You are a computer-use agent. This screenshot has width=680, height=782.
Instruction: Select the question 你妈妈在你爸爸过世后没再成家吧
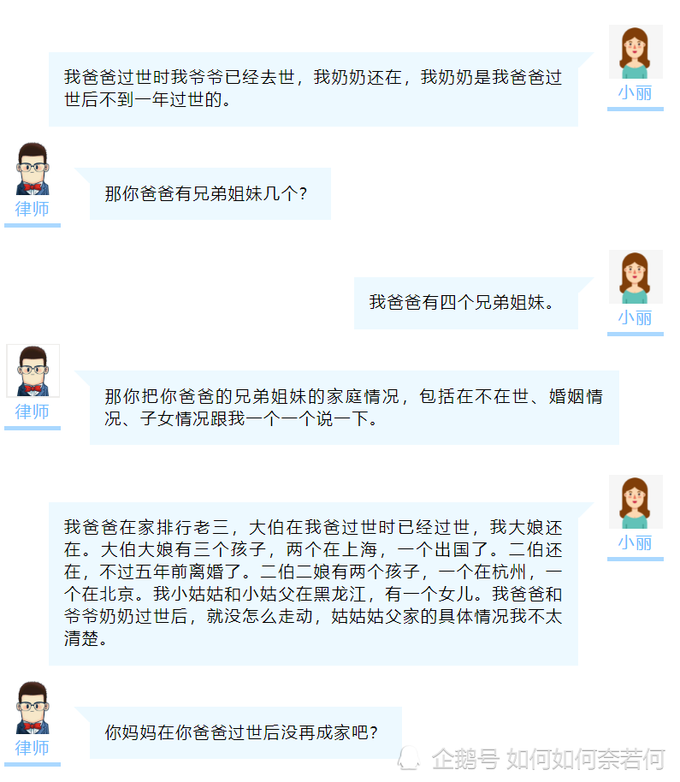pos(245,732)
